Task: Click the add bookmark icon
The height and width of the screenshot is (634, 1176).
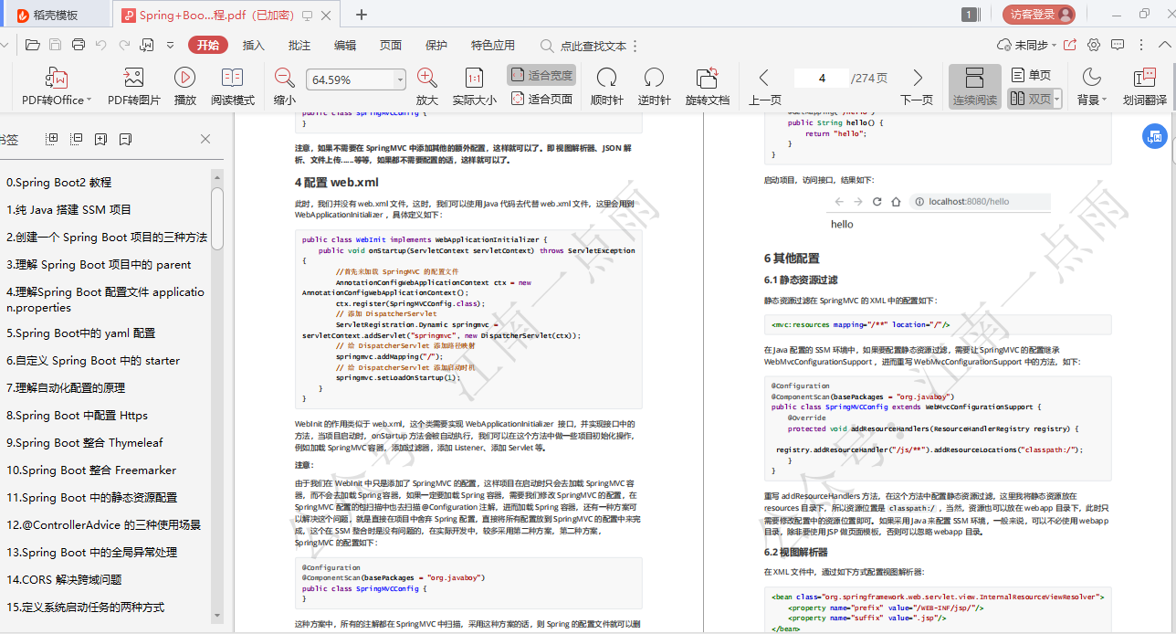Action: coord(100,139)
